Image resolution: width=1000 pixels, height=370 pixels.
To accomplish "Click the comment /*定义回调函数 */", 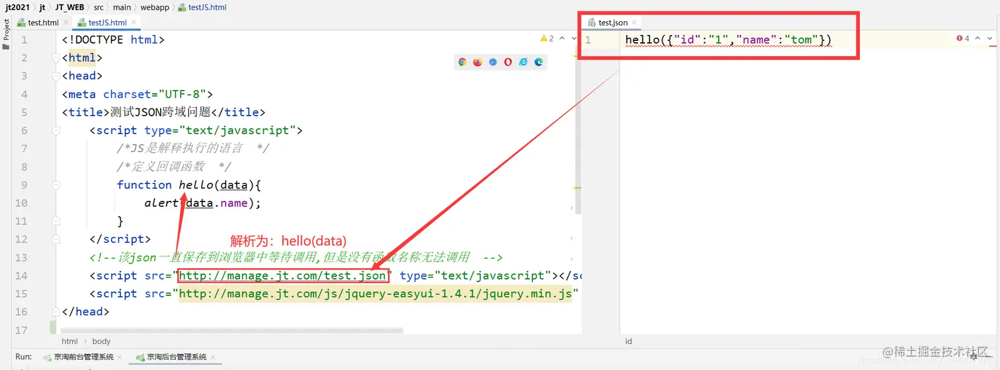I will 174,166.
